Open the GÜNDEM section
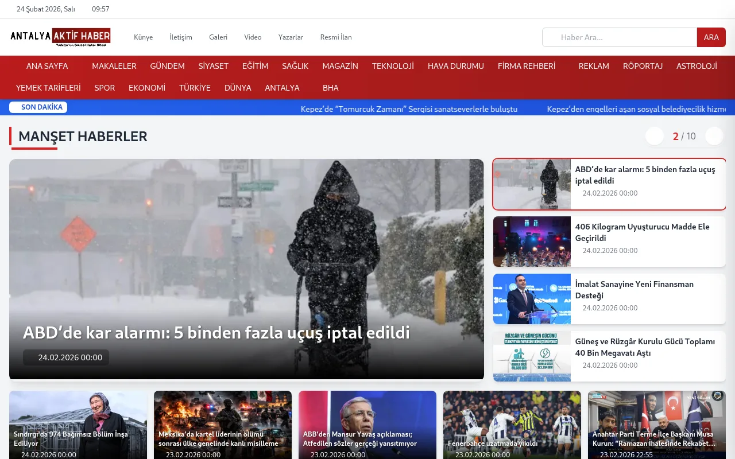 (x=167, y=66)
